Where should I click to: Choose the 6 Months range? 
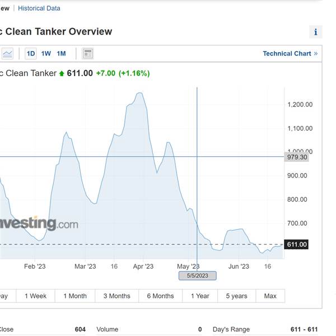tap(161, 296)
